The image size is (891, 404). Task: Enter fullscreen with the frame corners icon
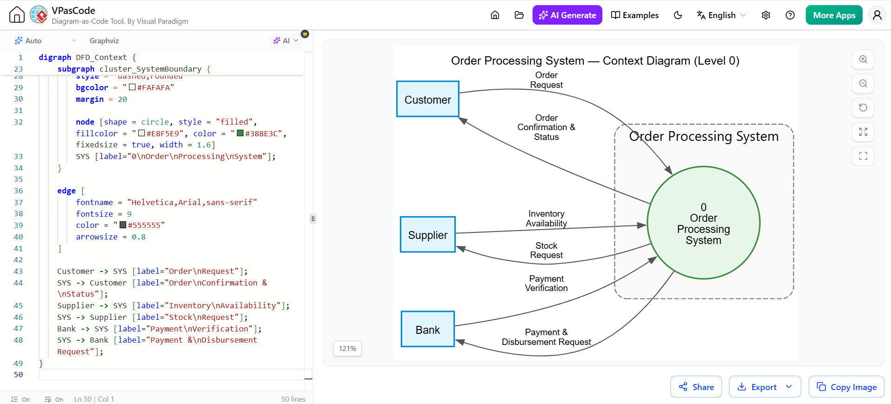pyautogui.click(x=863, y=156)
